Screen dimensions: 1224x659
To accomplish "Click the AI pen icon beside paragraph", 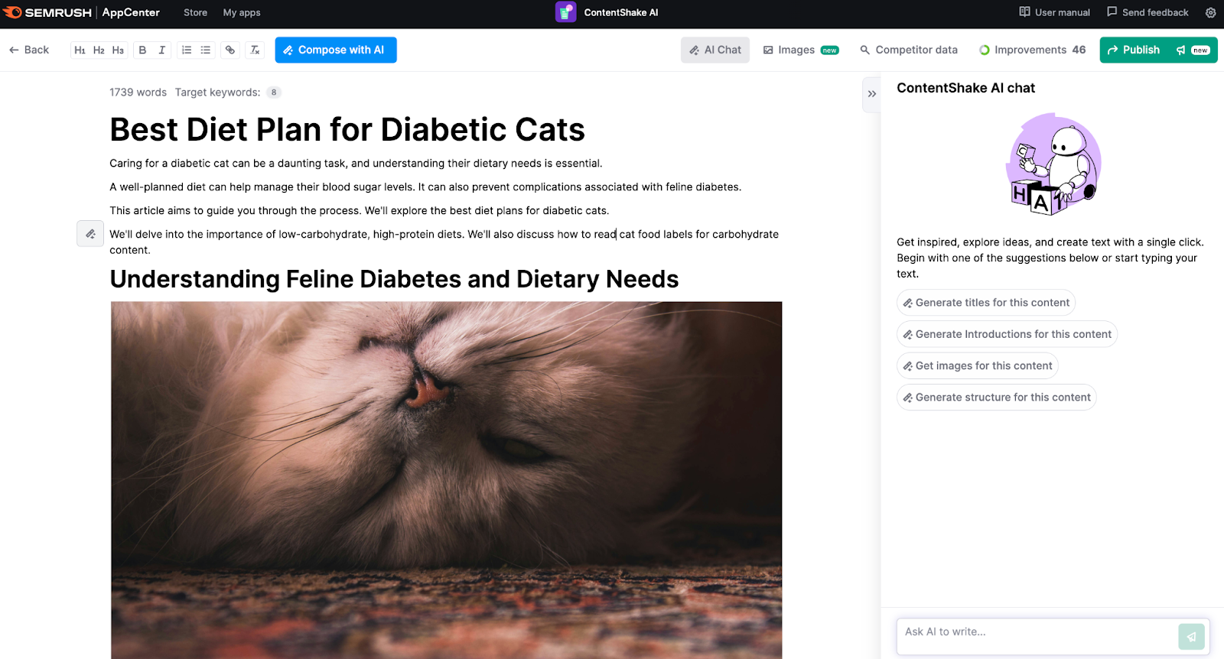I will pyautogui.click(x=90, y=234).
